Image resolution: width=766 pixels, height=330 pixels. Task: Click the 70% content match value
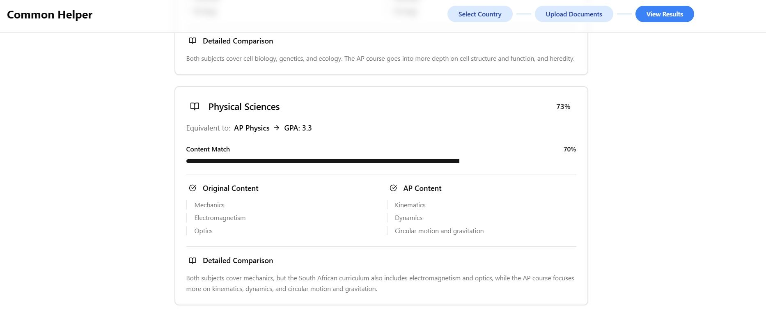(569, 149)
